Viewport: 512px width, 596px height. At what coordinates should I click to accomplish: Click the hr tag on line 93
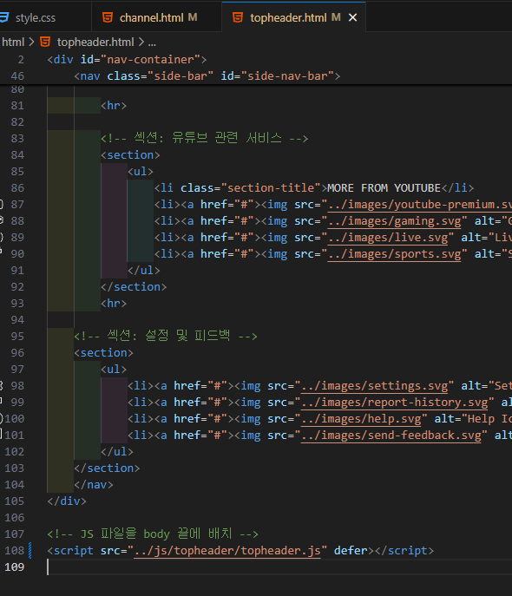pos(114,304)
